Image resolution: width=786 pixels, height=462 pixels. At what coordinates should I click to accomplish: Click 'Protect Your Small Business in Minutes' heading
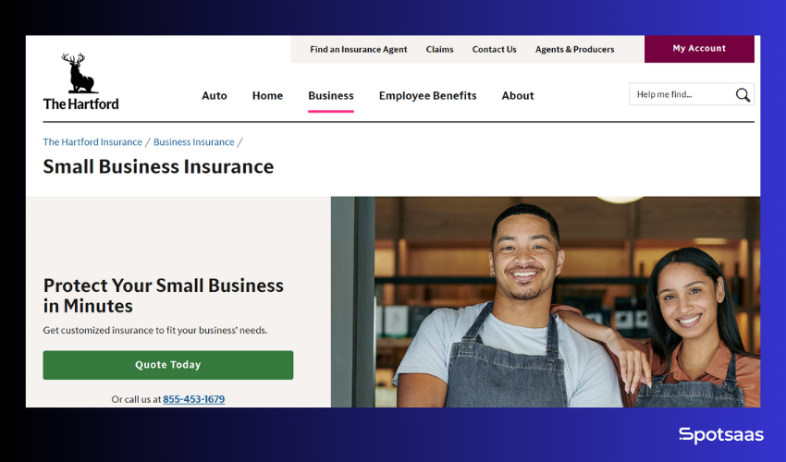[164, 296]
